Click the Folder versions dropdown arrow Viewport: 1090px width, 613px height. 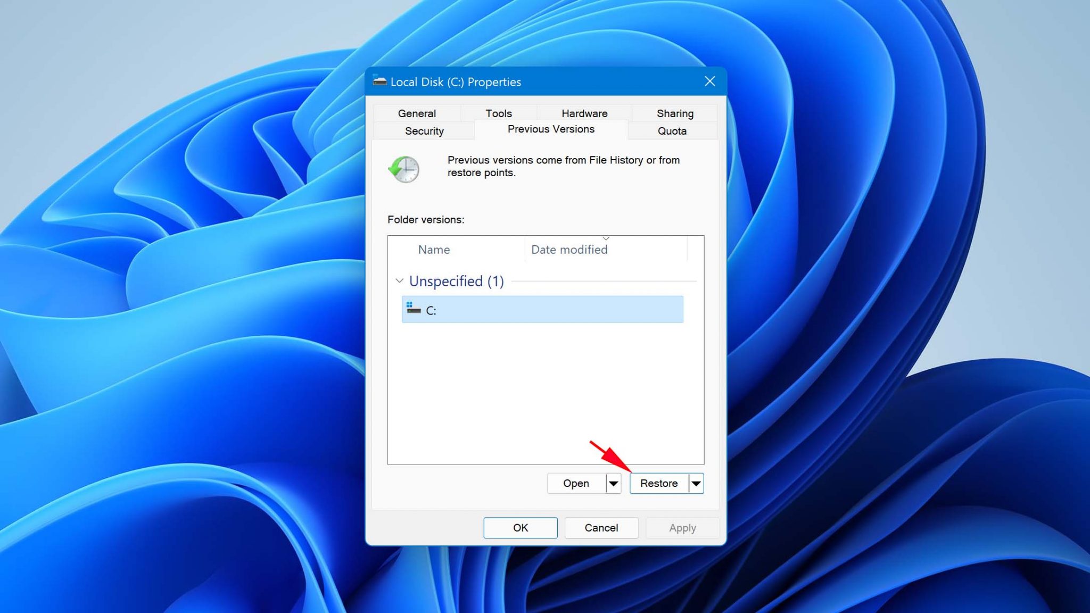coord(606,238)
